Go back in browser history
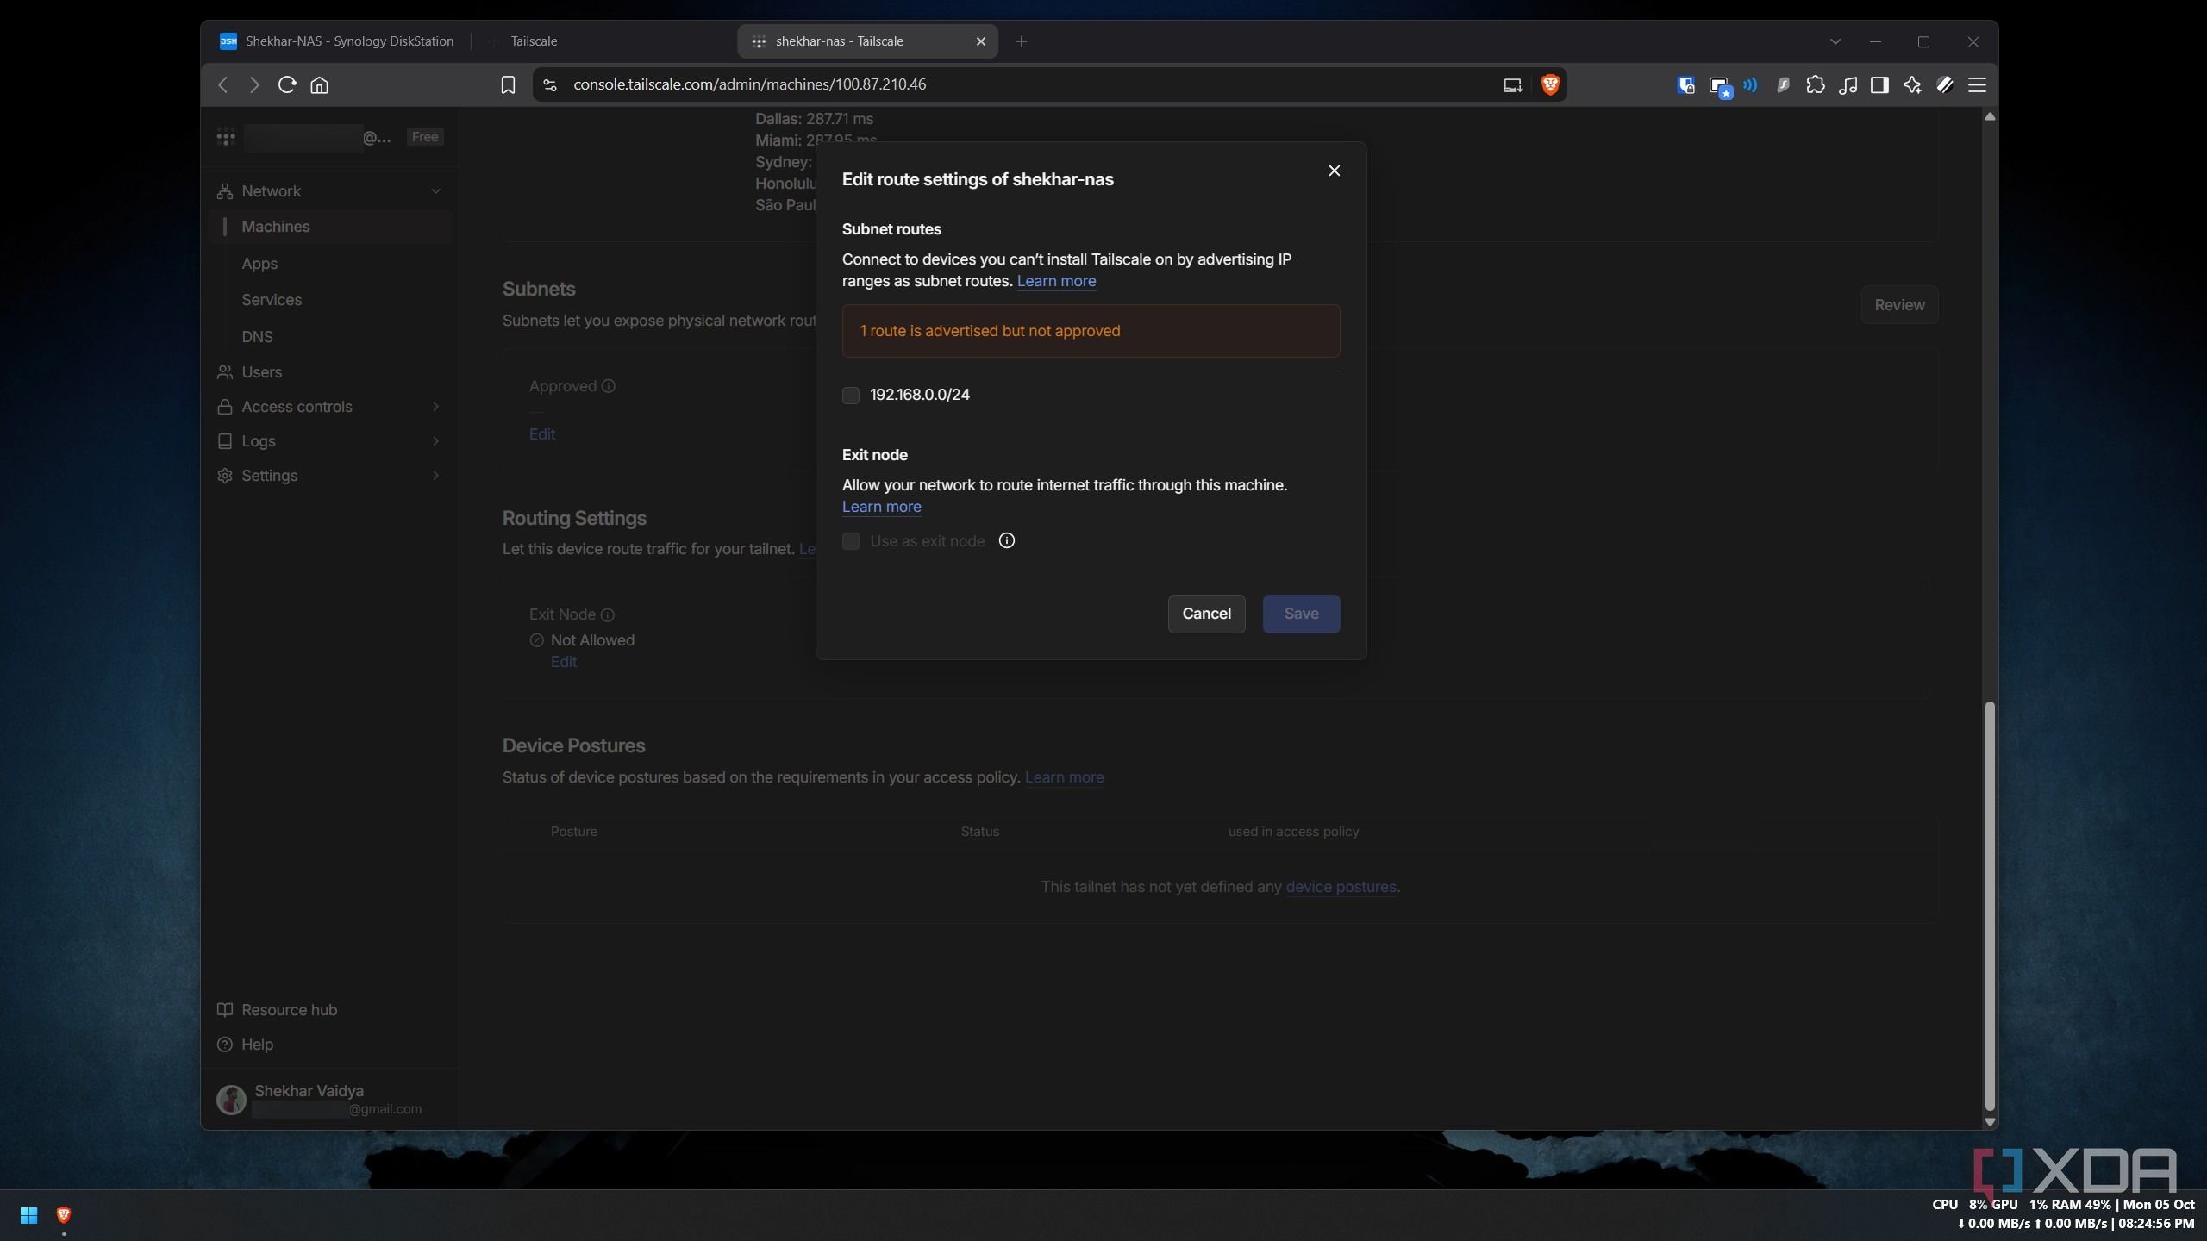Image resolution: width=2207 pixels, height=1241 pixels. (x=223, y=84)
